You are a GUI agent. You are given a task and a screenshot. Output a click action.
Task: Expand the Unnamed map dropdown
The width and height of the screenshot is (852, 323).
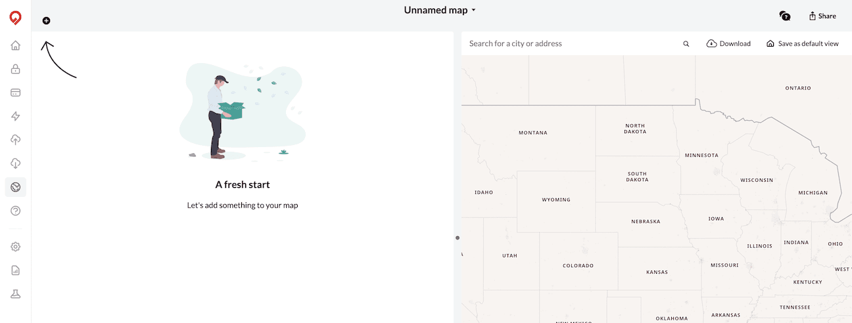pyautogui.click(x=440, y=11)
